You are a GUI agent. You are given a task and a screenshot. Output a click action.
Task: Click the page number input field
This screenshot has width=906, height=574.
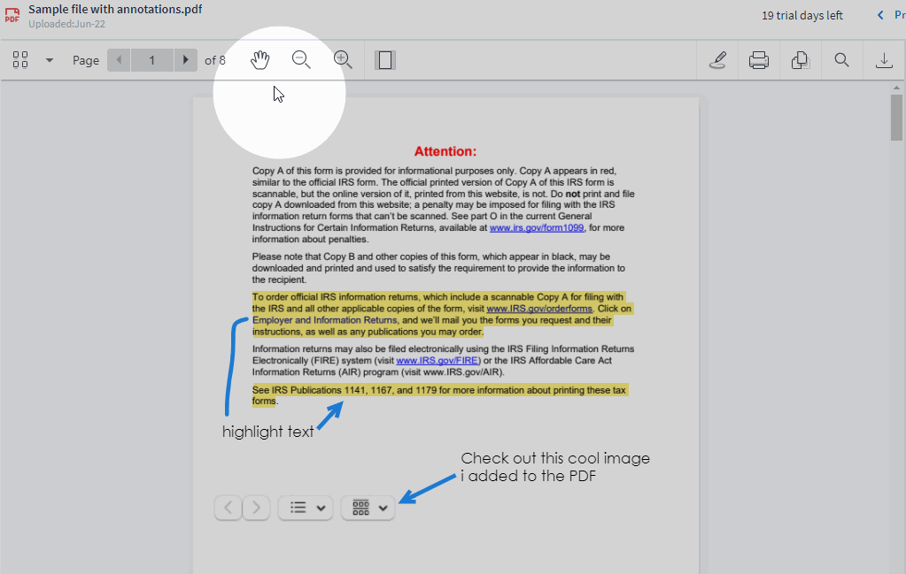click(151, 60)
